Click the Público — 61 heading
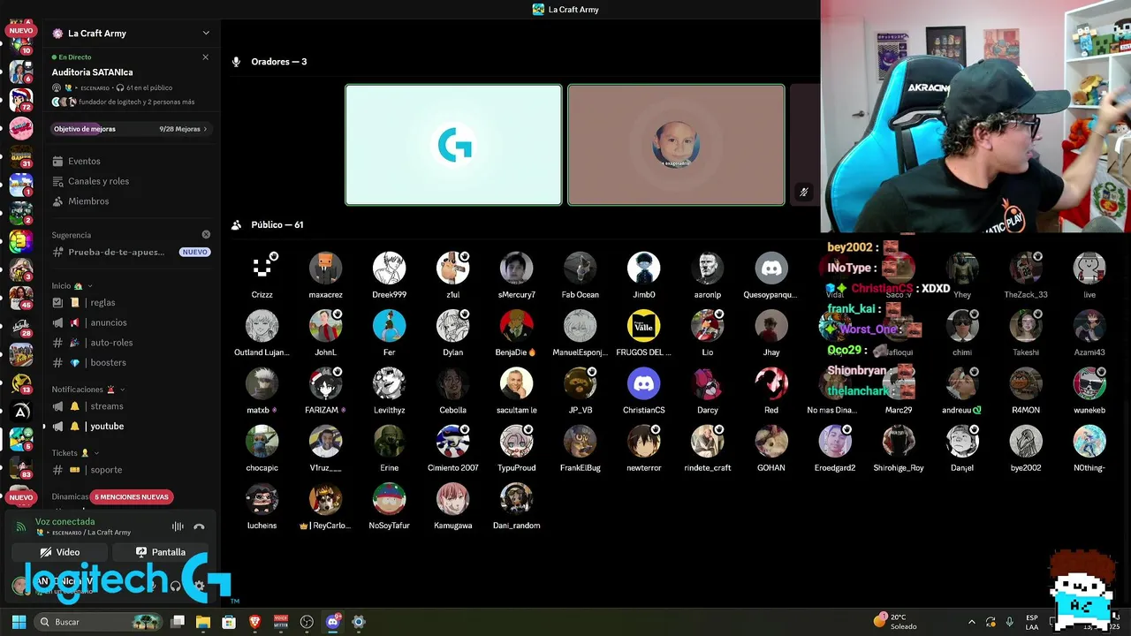This screenshot has height=636, width=1131. point(277,224)
